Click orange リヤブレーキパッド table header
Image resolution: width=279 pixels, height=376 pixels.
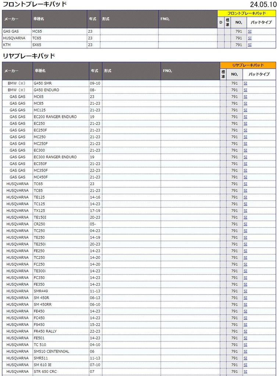[248, 65]
